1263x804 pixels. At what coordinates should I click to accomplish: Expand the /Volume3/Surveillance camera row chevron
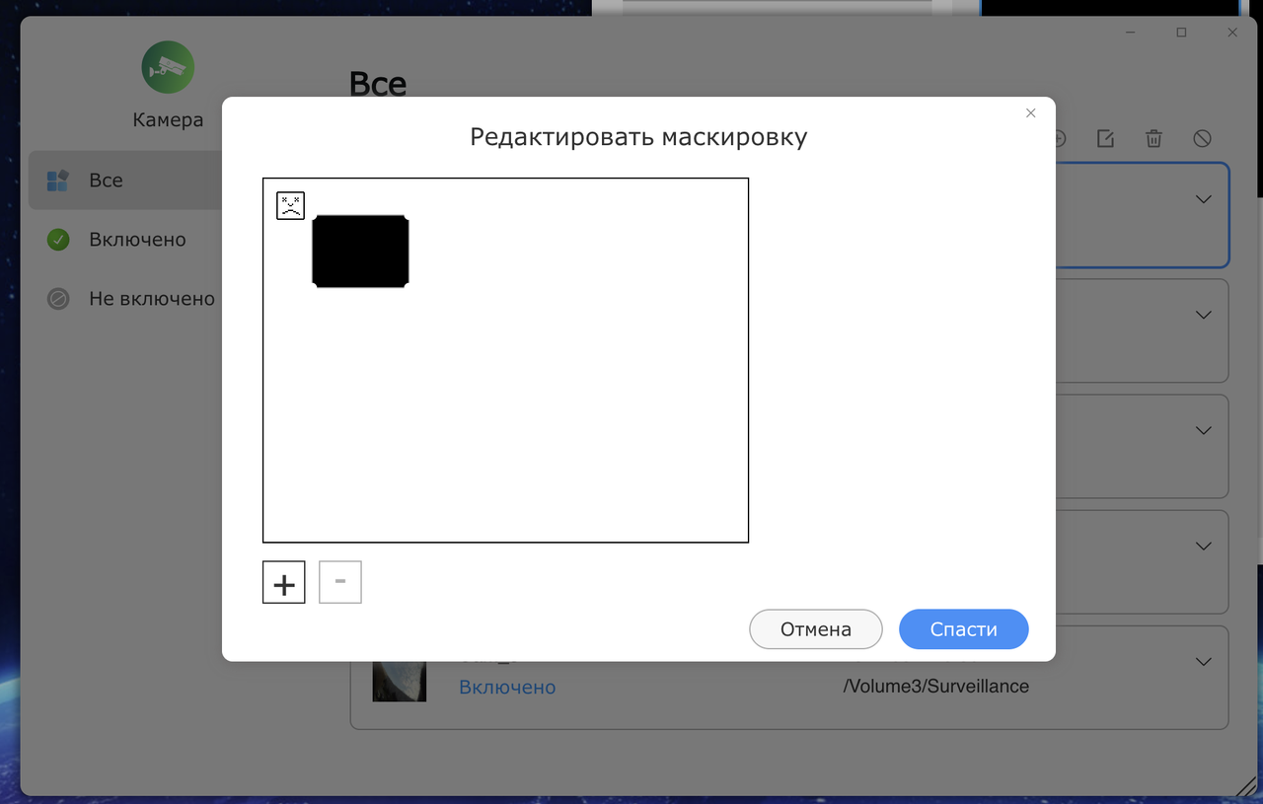click(x=1203, y=662)
